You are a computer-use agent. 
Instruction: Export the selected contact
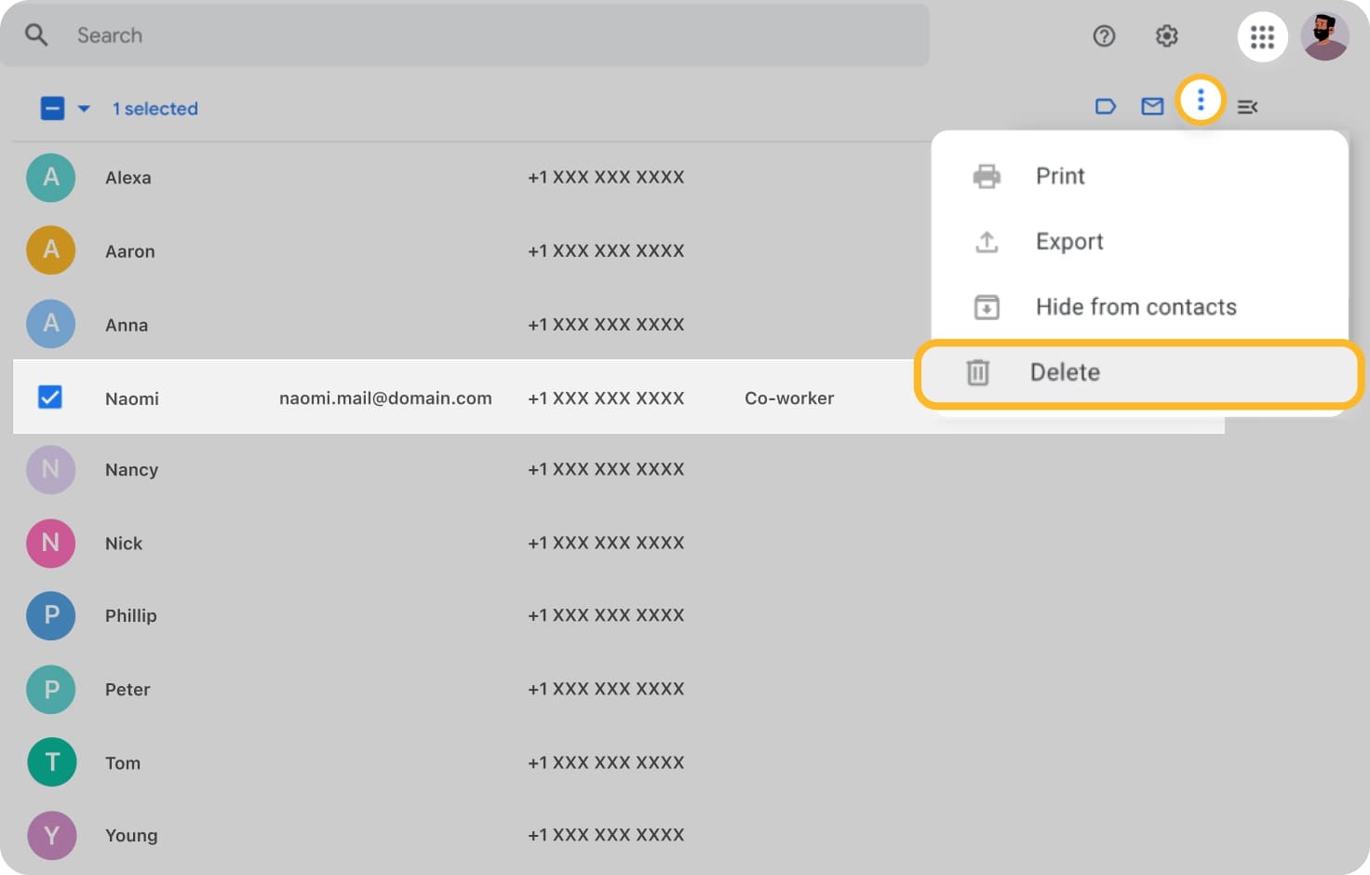coord(1068,241)
